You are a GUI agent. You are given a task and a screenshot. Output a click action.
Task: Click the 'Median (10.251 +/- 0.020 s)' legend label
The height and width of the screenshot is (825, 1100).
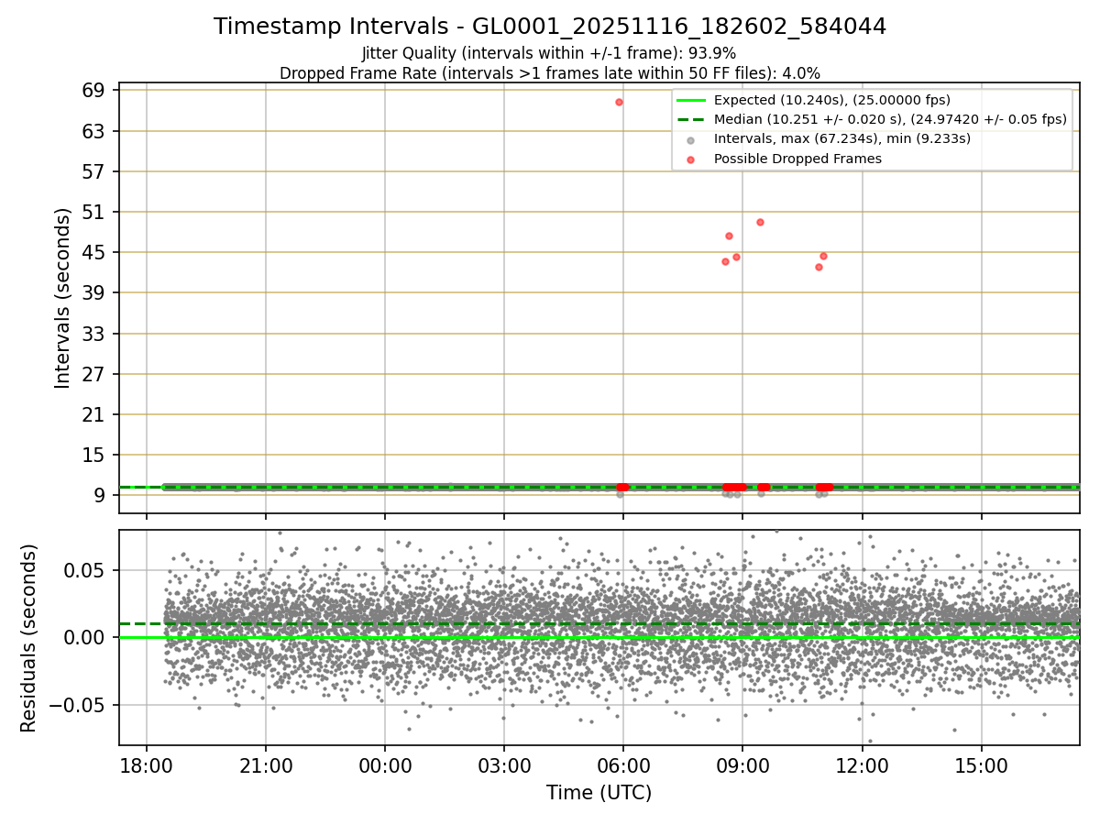(890, 119)
